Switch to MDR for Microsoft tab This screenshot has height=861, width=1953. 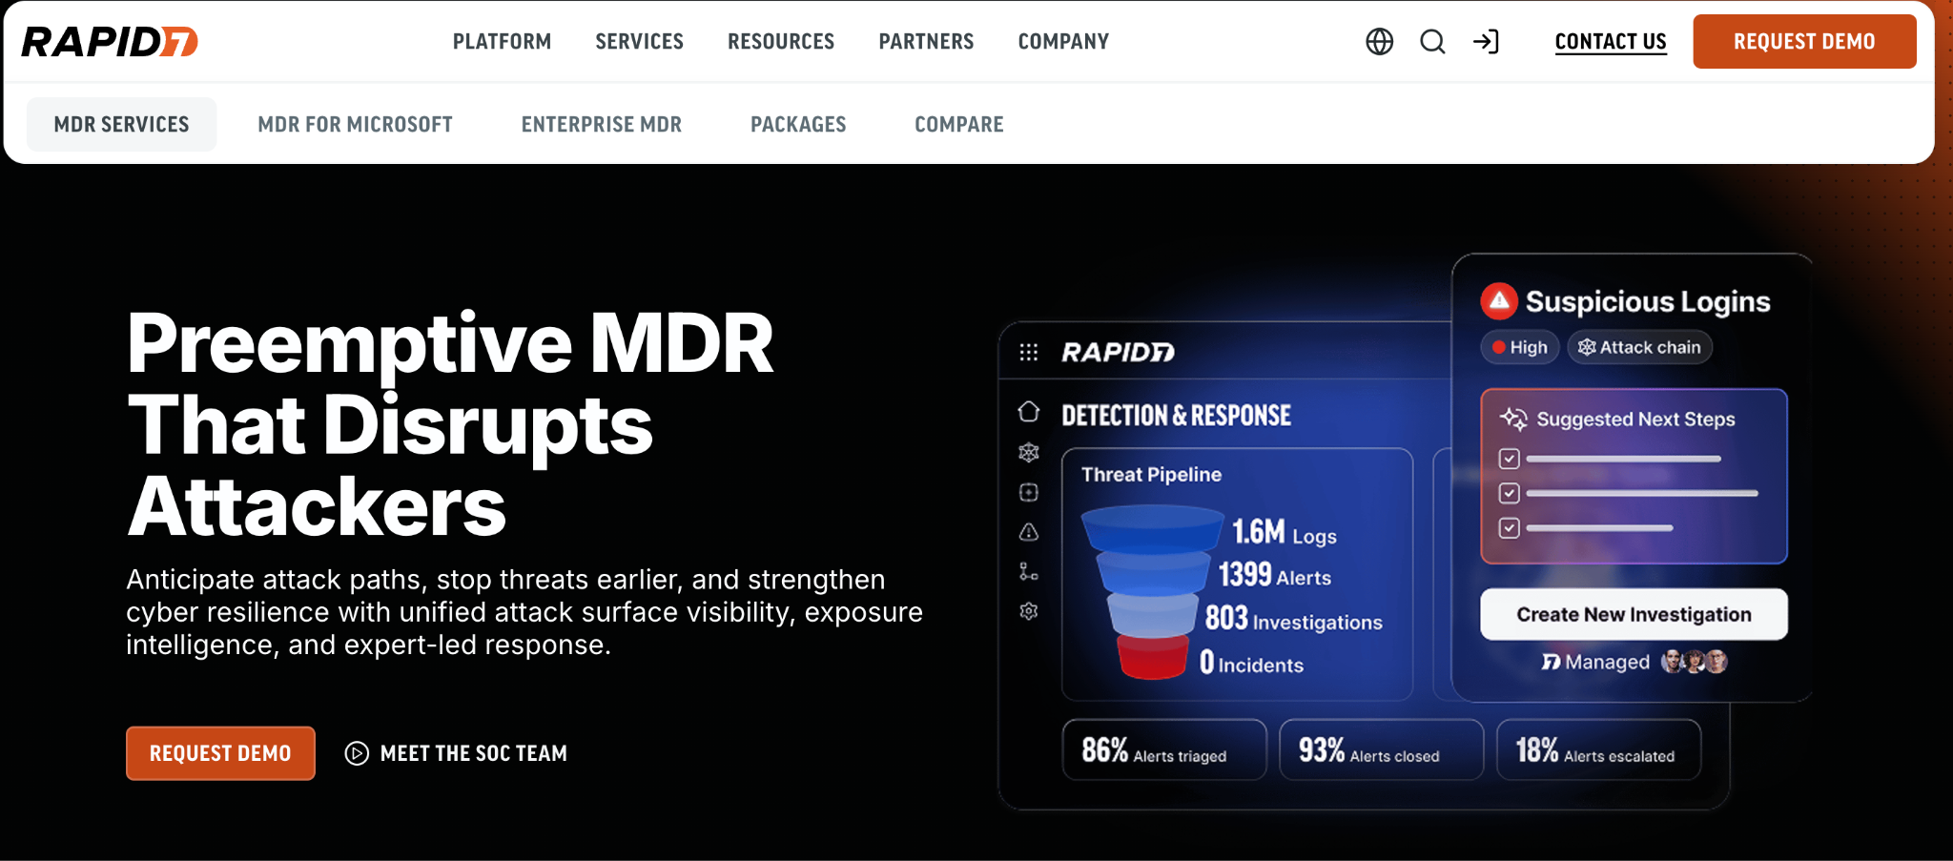coord(355,124)
